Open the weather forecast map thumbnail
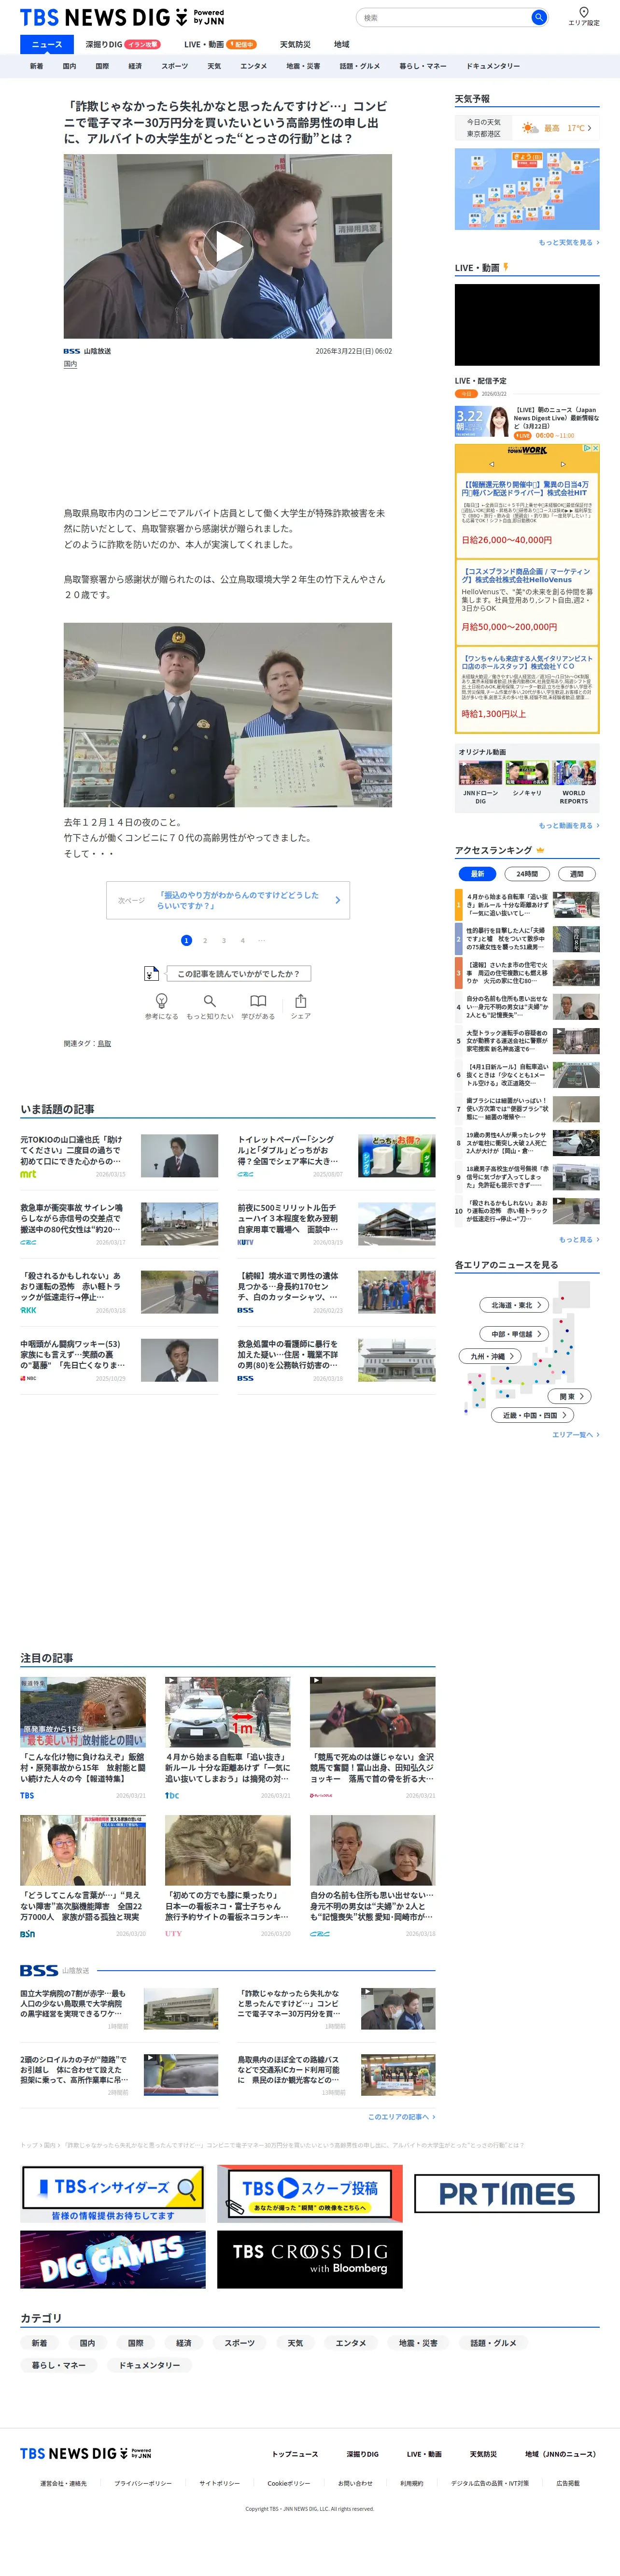 [x=527, y=189]
